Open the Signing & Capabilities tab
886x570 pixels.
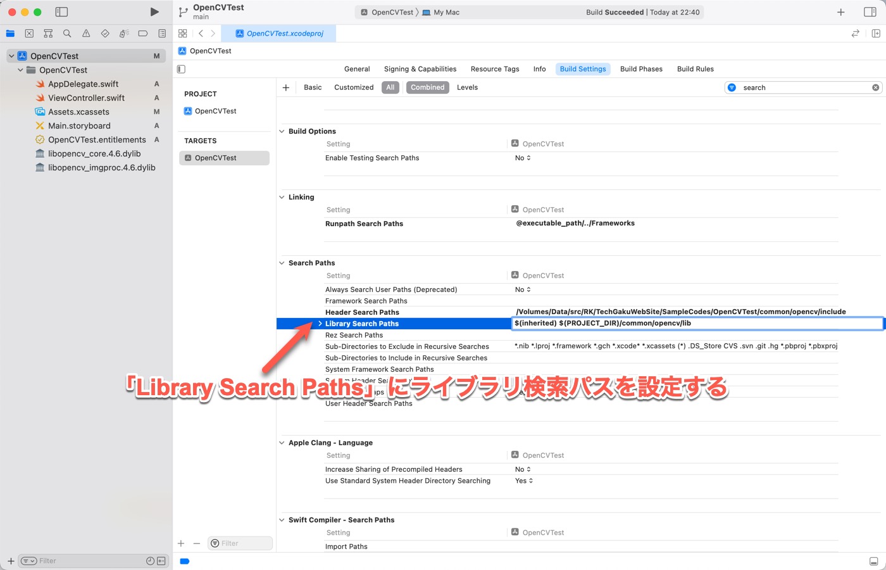(x=420, y=69)
